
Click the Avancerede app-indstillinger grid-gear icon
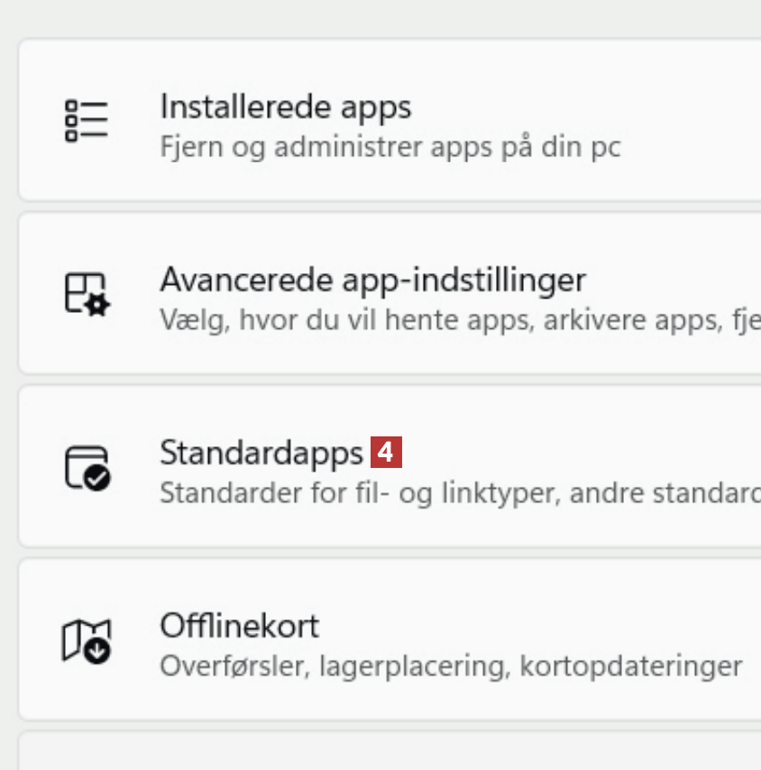click(x=87, y=293)
